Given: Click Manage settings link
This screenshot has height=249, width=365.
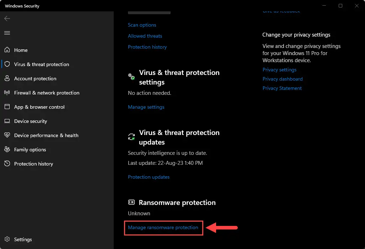Looking at the screenshot, I should coord(146,107).
